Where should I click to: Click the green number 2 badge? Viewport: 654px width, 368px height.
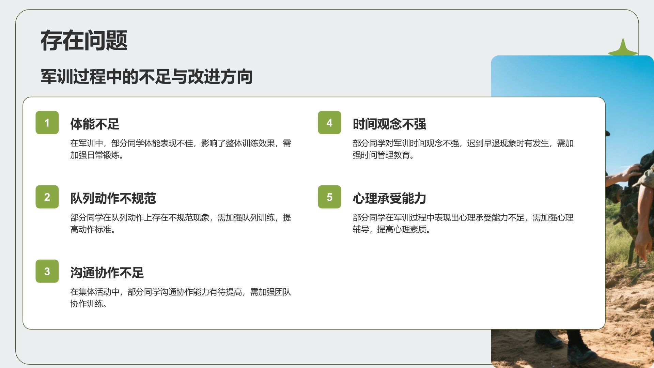[x=47, y=197]
